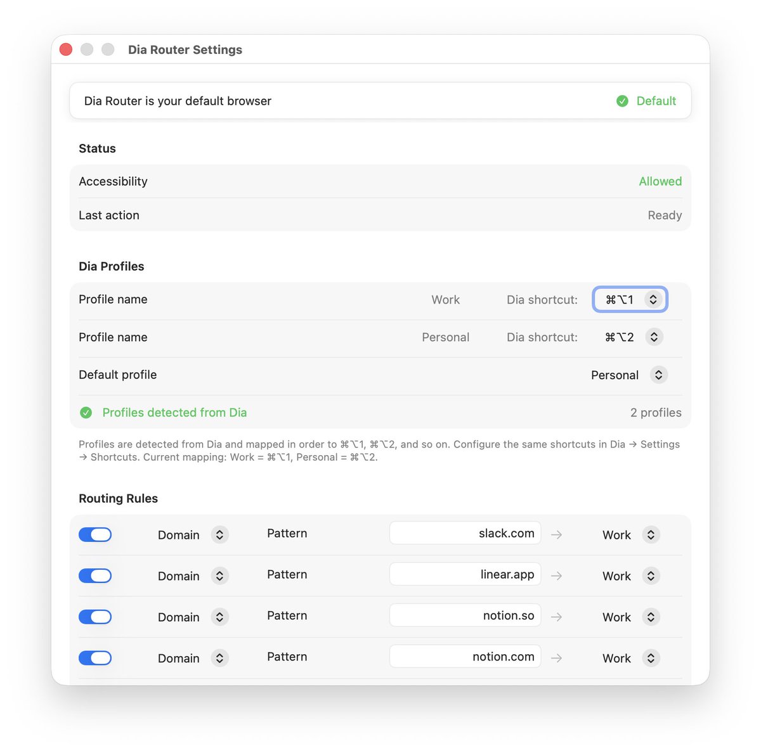Edit the notion.so pattern field
Viewport: 761px width, 753px height.
click(x=465, y=615)
